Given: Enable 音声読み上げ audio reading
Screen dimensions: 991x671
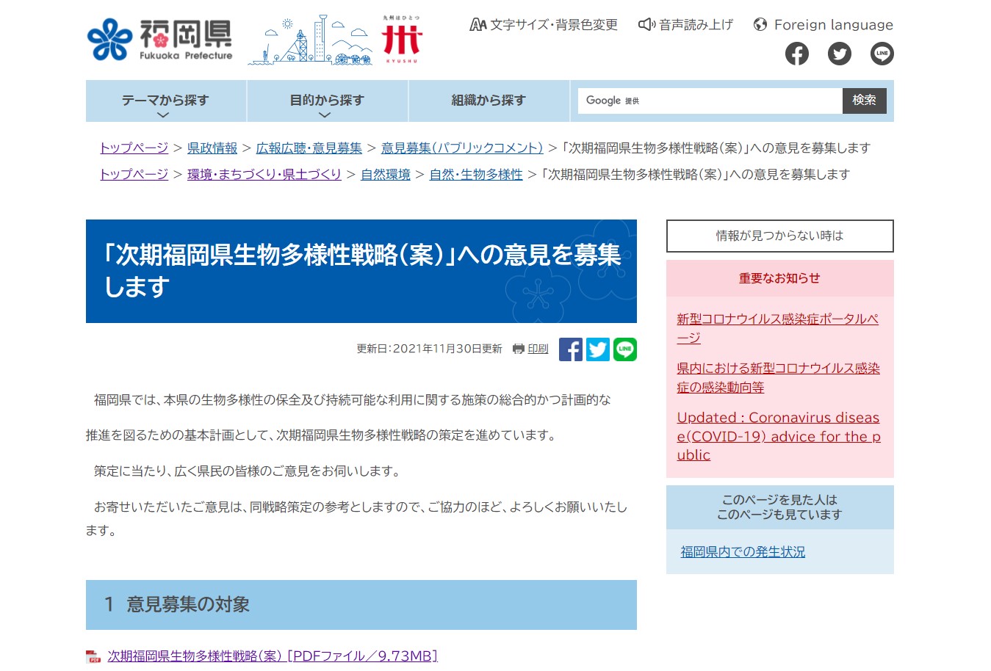Looking at the screenshot, I should (x=686, y=25).
